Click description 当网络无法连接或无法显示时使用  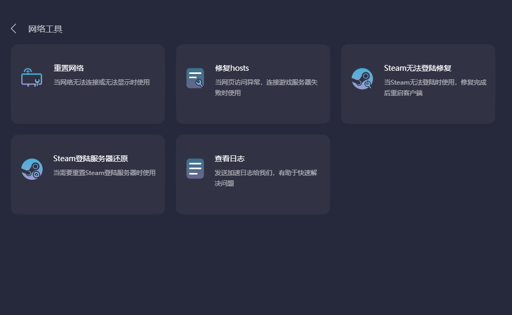(102, 82)
